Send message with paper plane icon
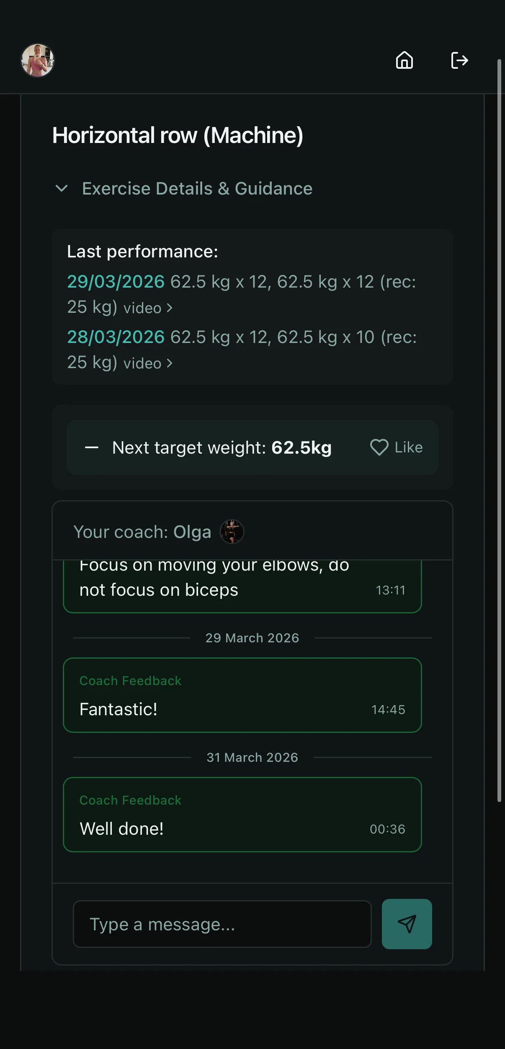This screenshot has width=505, height=1049. point(407,924)
